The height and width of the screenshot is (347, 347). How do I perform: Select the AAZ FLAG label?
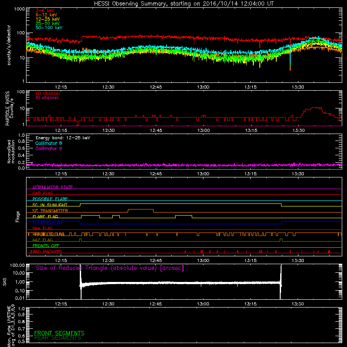[x=43, y=240]
